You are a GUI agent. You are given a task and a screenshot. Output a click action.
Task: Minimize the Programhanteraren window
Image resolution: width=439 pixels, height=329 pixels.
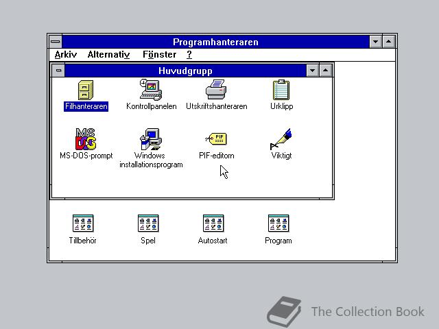(x=375, y=42)
